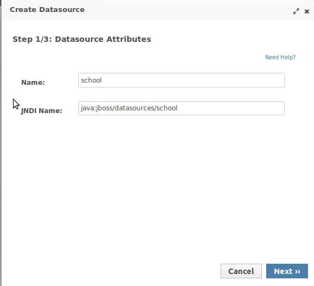The image size is (314, 286).
Task: Click empty area of JNDI Name textbox
Action: point(230,108)
